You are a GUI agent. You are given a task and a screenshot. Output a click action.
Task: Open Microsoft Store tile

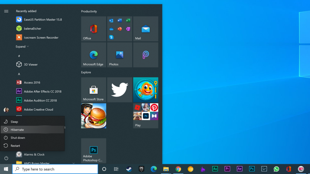94,90
